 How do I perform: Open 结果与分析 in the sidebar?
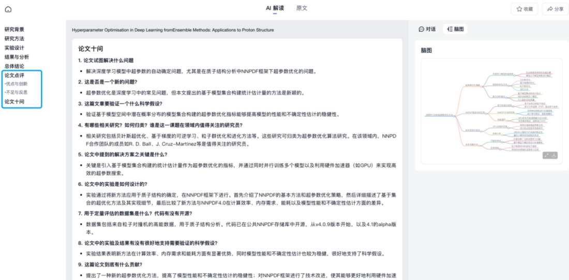[17, 57]
